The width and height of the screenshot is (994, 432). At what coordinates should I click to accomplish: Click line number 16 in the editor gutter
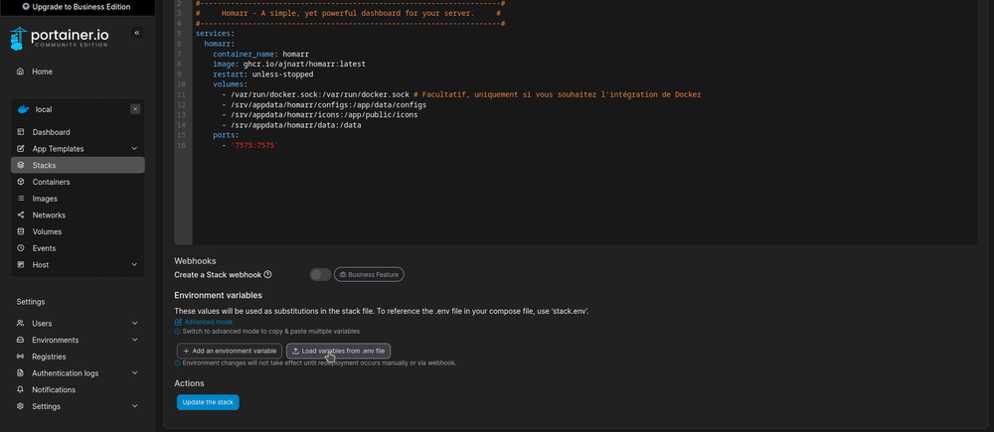181,145
